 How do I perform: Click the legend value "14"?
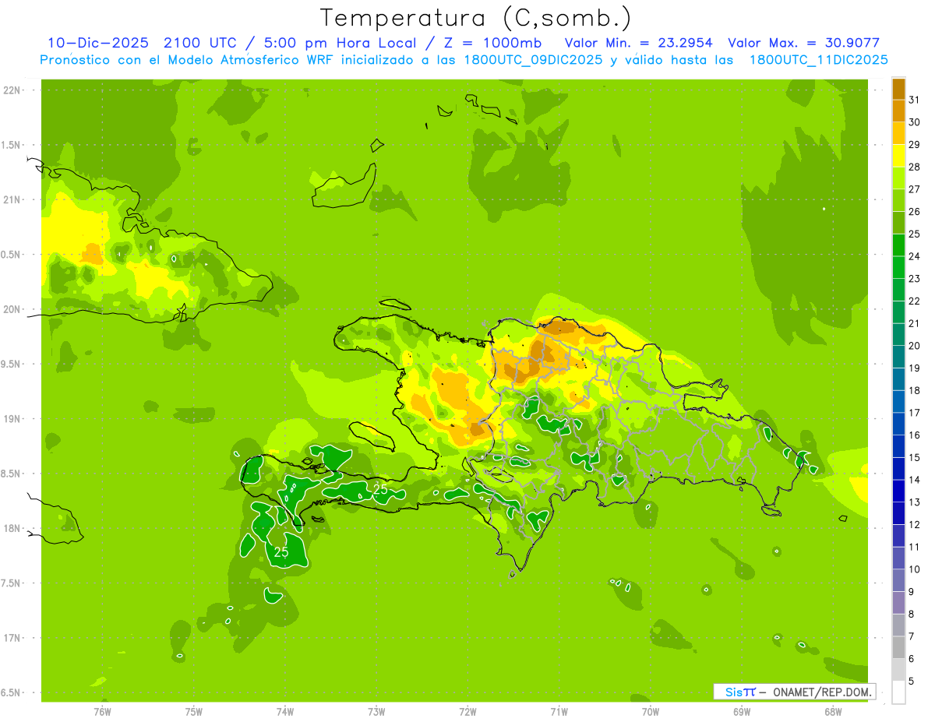pos(915,480)
